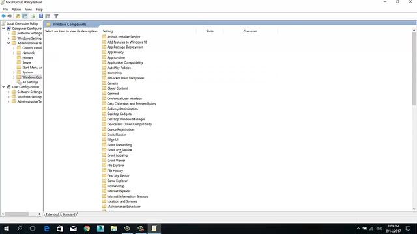Open taskbar Search magnifier
Screen dimensions: 417x234
pyautogui.click(x=20, y=228)
